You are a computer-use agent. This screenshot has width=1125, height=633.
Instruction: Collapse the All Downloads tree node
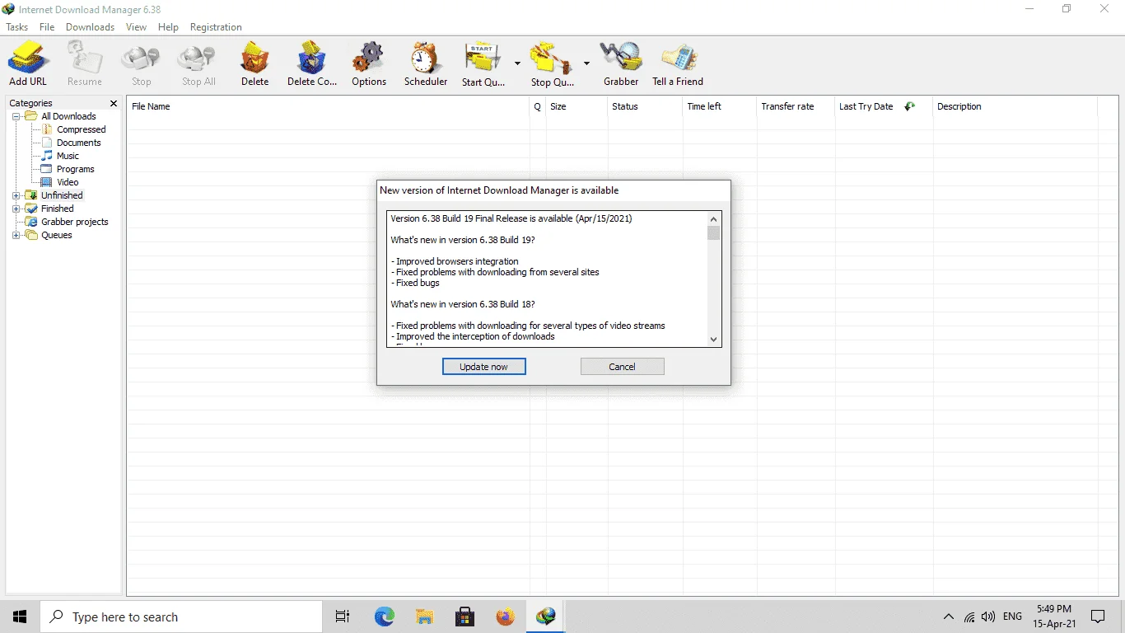[x=16, y=116]
